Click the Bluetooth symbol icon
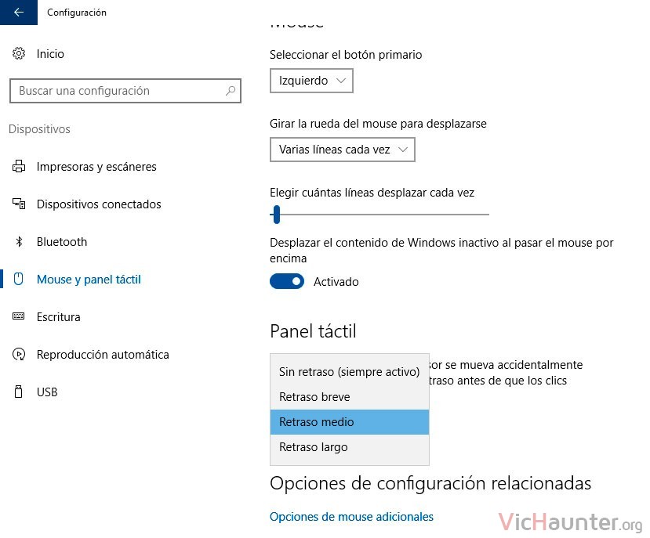The height and width of the screenshot is (538, 650). pyautogui.click(x=19, y=241)
